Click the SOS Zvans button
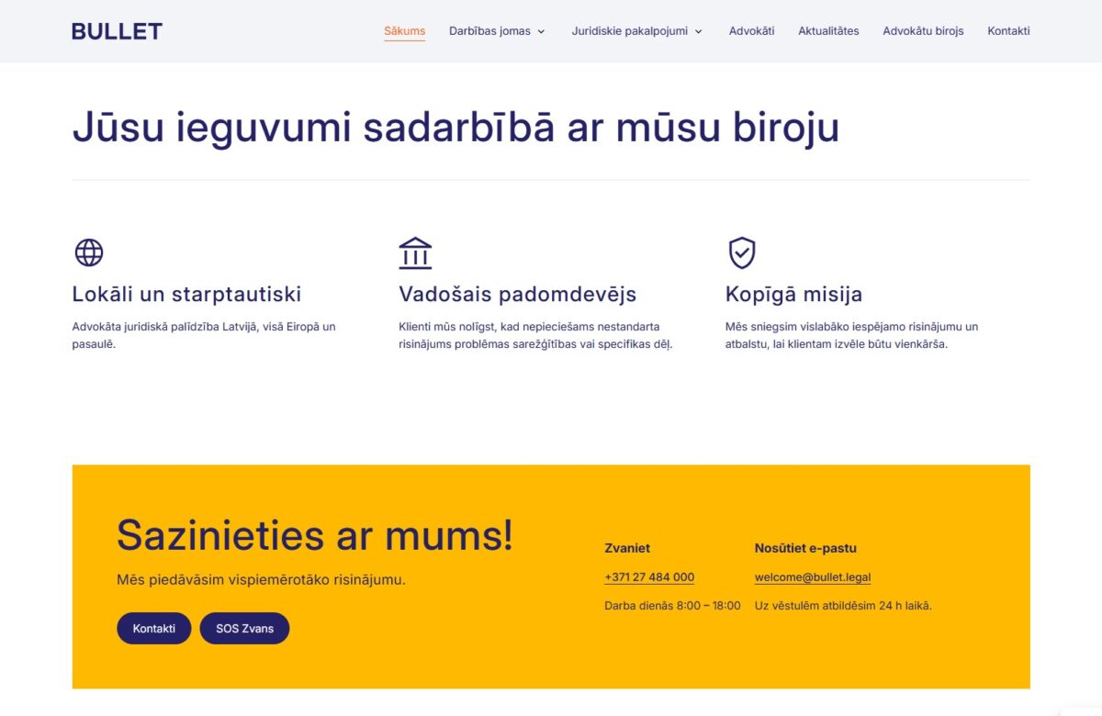This screenshot has height=716, width=1102. coord(244,628)
